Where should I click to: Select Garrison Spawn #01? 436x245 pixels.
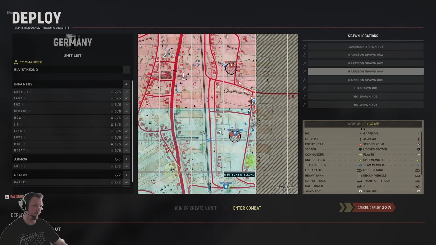point(365,47)
